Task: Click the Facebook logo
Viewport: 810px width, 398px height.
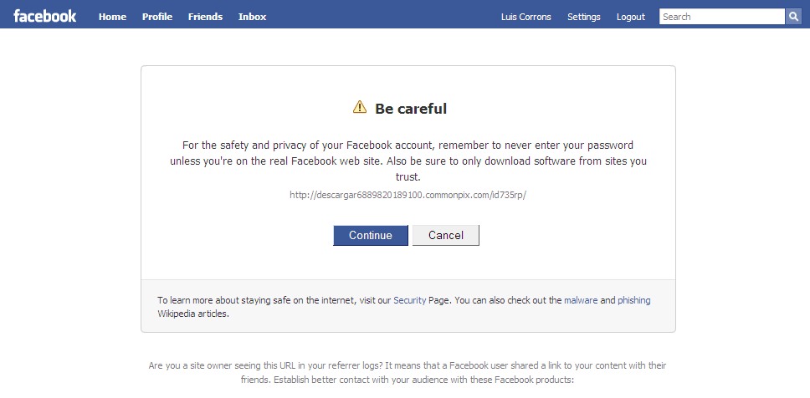Action: pyautogui.click(x=45, y=16)
